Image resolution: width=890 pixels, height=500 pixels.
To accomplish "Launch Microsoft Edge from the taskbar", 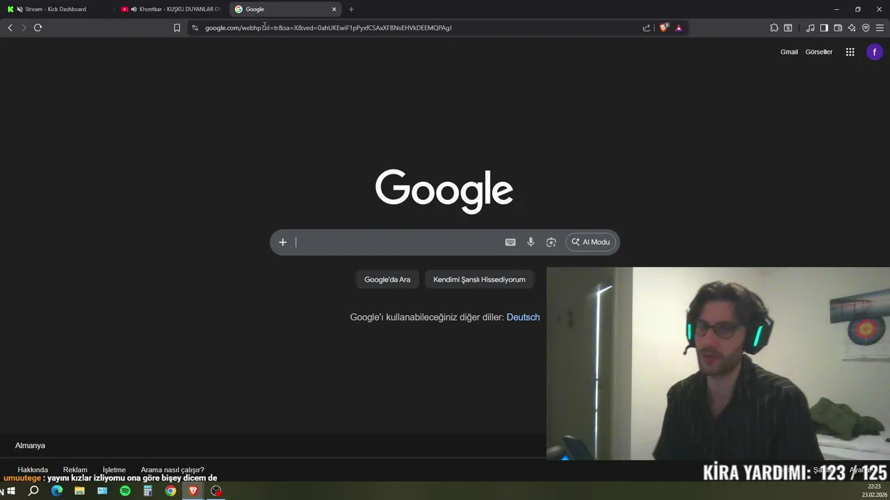I will [57, 491].
